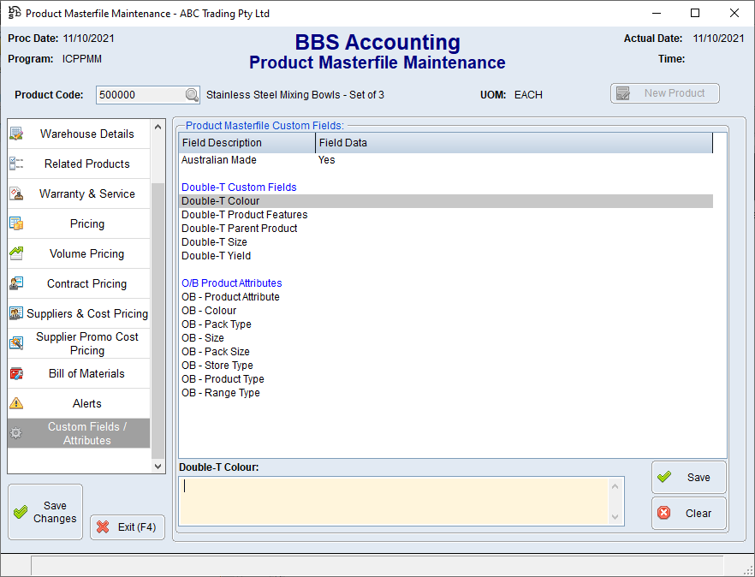Click the Warehouse Details sidebar icon

[16, 134]
